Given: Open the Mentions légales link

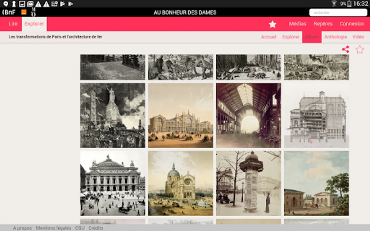Looking at the screenshot, I should coord(53,228).
